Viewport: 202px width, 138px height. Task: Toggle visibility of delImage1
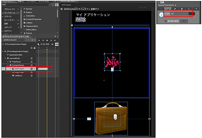click(32, 69)
